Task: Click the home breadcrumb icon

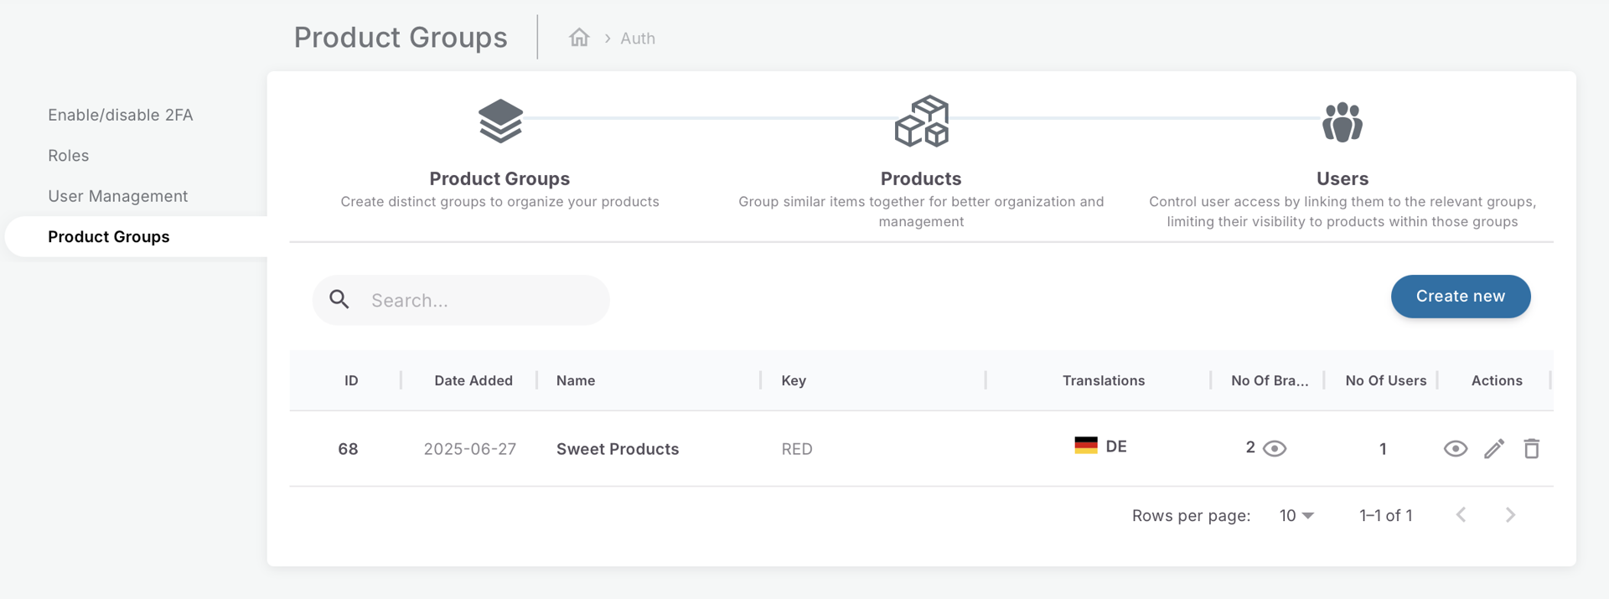Action: [579, 38]
